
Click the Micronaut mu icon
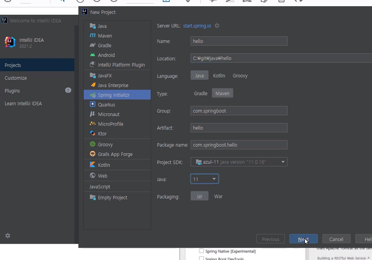coord(93,114)
